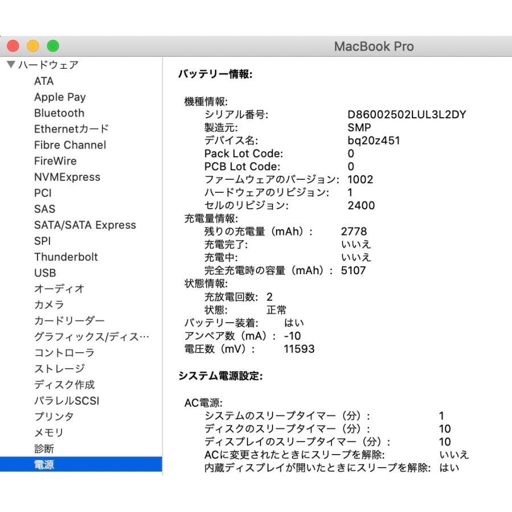Click cell revision value 2400
Image resolution: width=512 pixels, height=512 pixels.
click(361, 206)
